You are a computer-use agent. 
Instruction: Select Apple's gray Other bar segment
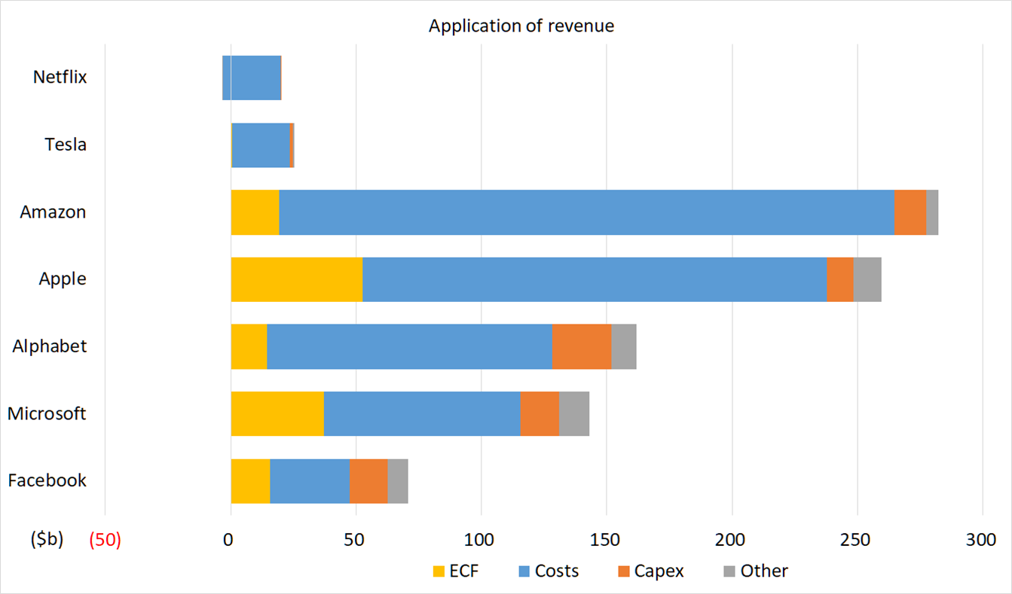[867, 279]
